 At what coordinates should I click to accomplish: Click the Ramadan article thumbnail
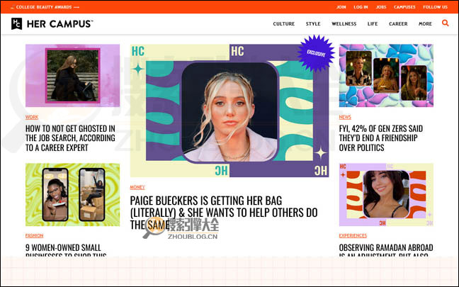386,195
